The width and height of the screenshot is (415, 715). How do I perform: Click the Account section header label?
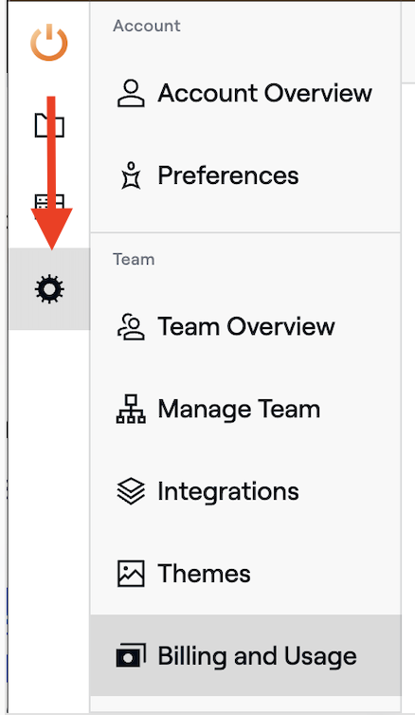tap(147, 26)
